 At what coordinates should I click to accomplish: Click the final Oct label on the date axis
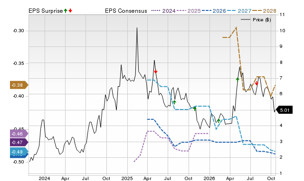click(271, 178)
